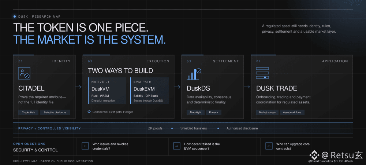Click 'Who issues and revokes credentials?' question

111,146
